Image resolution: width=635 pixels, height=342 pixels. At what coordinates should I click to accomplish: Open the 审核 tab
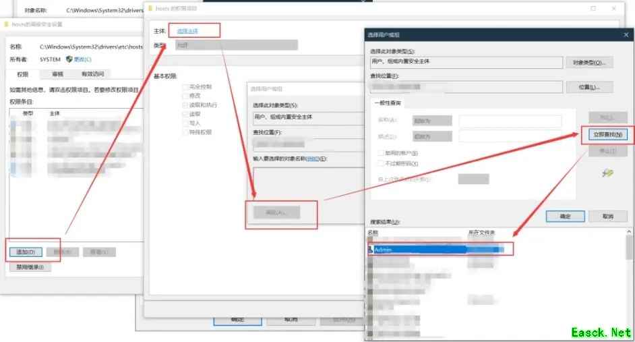coord(57,74)
